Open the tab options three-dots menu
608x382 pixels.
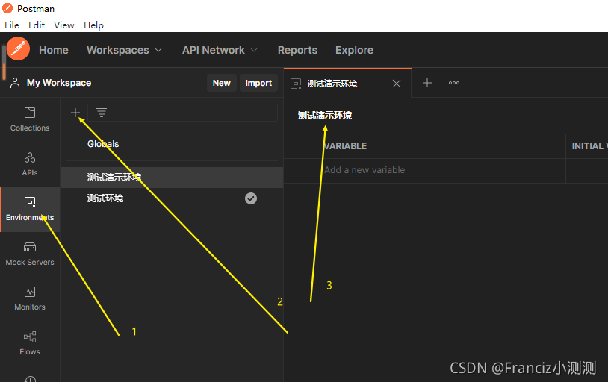pyautogui.click(x=454, y=83)
